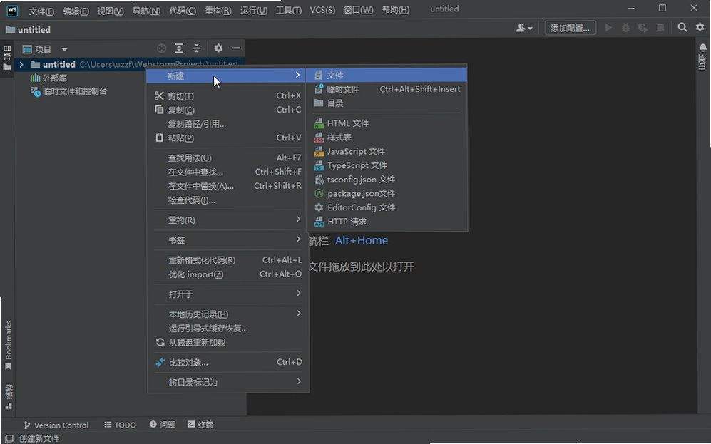Viewport: 711px width, 444px height.
Task: Choose 从磁盘重新加载 in context menu
Action: [x=227, y=343]
